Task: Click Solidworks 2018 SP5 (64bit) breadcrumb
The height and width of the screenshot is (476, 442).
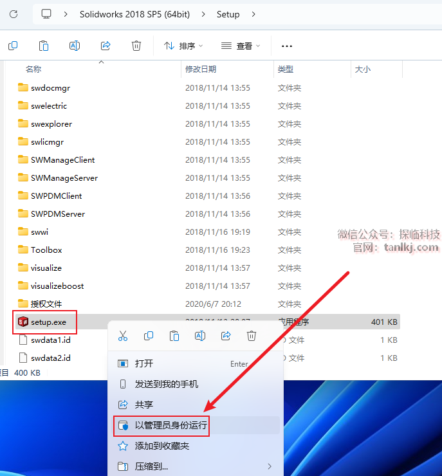Action: click(x=134, y=14)
